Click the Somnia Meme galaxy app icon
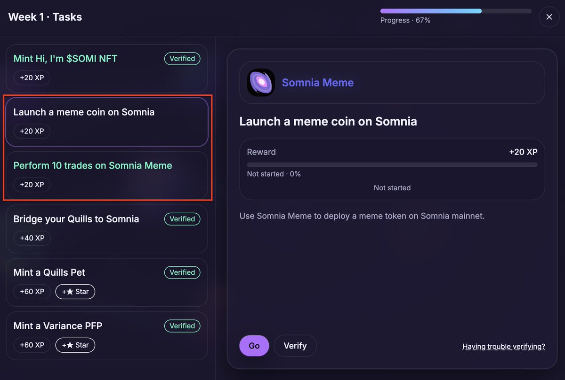Image resolution: width=565 pixels, height=380 pixels. click(261, 83)
